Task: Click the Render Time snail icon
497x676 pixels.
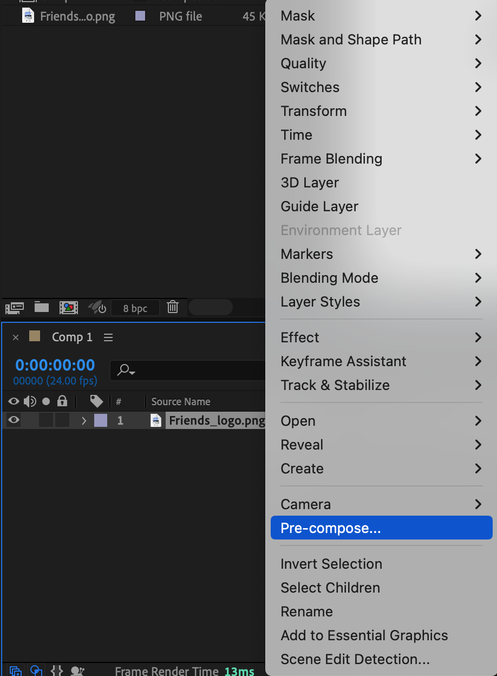Action: tap(77, 671)
